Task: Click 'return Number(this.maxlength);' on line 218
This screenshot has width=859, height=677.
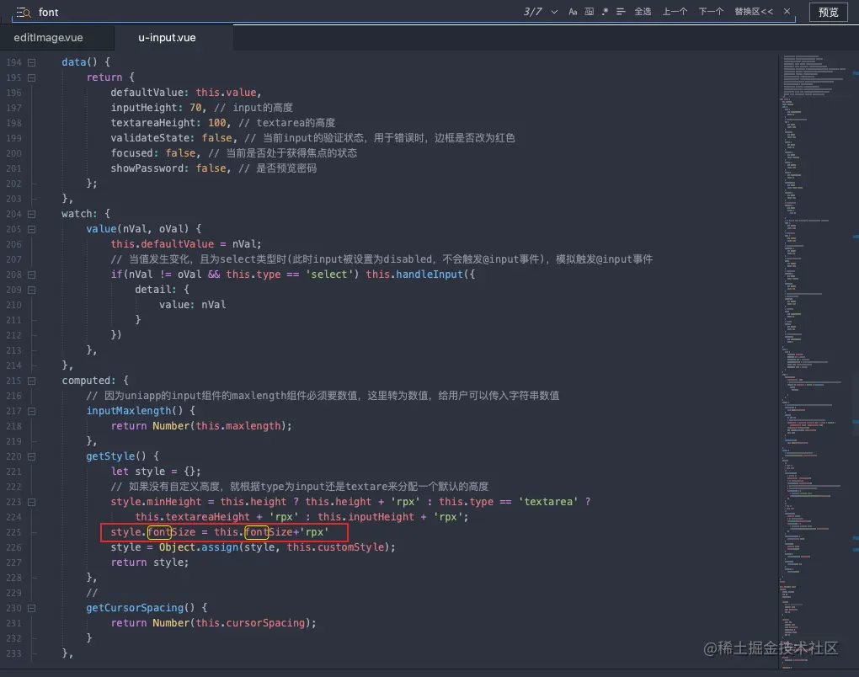Action: 201,426
